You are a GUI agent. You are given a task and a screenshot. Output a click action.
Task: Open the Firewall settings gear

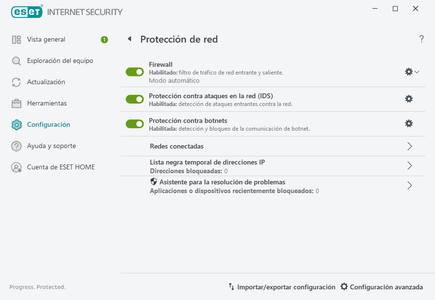pyautogui.click(x=408, y=71)
